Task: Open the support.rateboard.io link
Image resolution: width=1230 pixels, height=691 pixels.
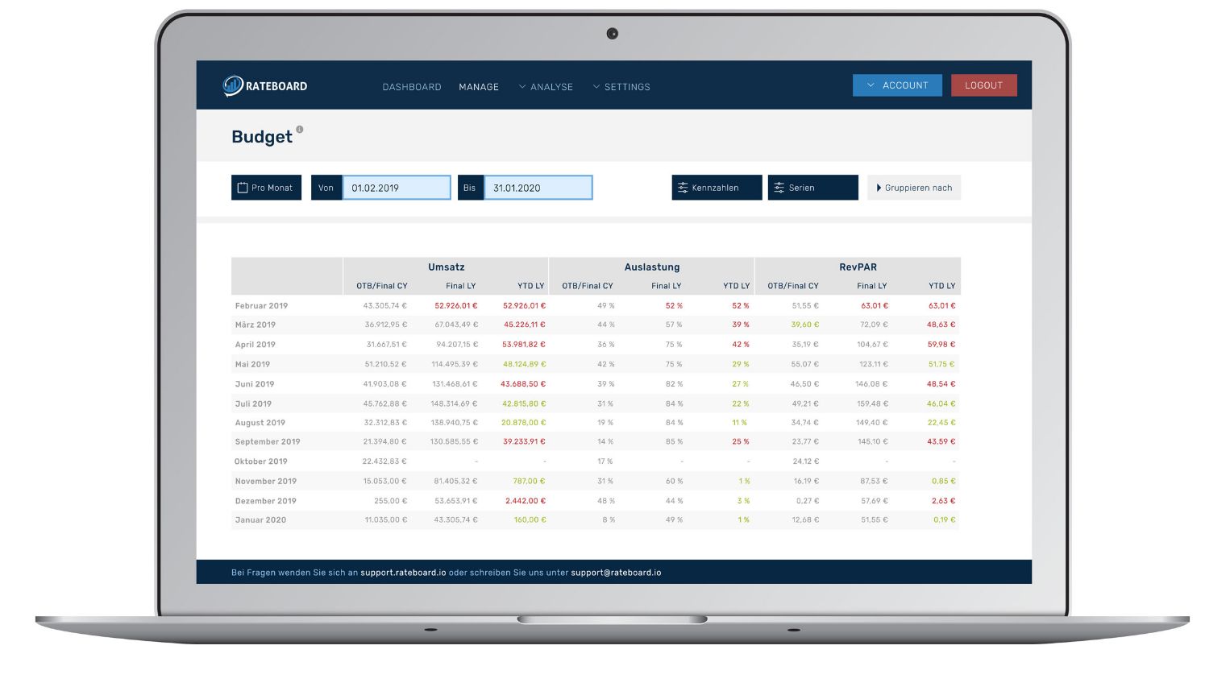Action: 403,573
